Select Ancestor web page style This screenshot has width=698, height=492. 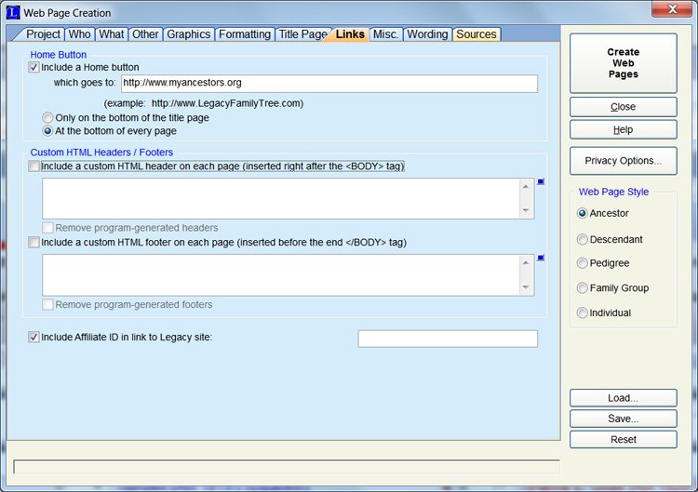(583, 214)
